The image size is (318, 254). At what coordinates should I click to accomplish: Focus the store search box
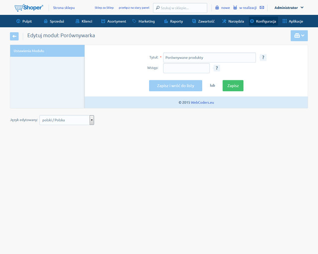click(181, 8)
